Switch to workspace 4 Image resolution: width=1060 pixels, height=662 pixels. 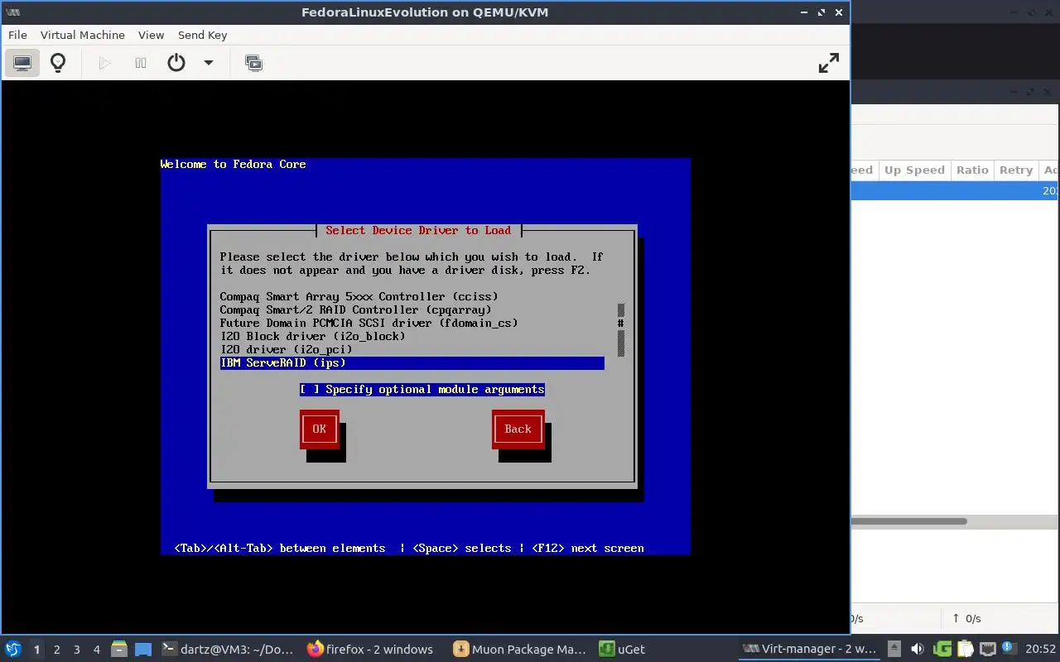[x=96, y=650]
